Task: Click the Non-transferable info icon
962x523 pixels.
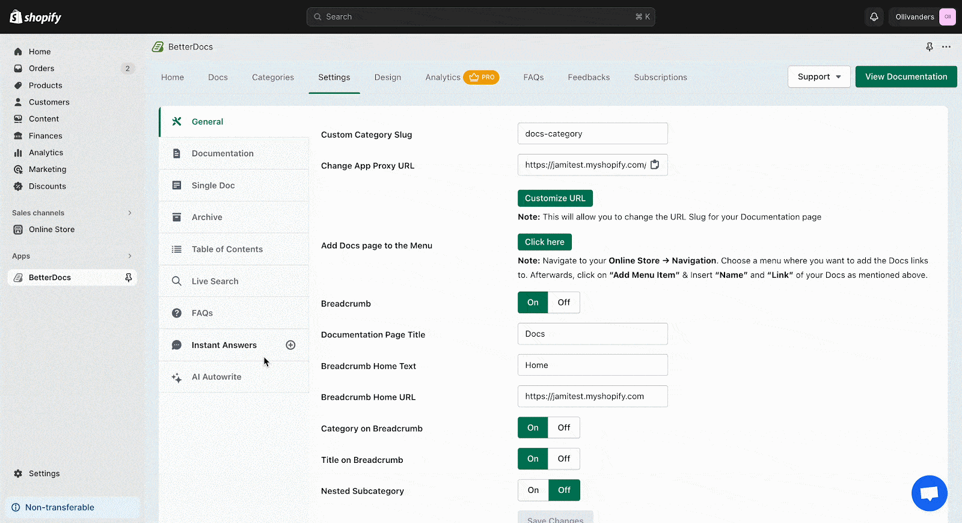Action: point(16,507)
